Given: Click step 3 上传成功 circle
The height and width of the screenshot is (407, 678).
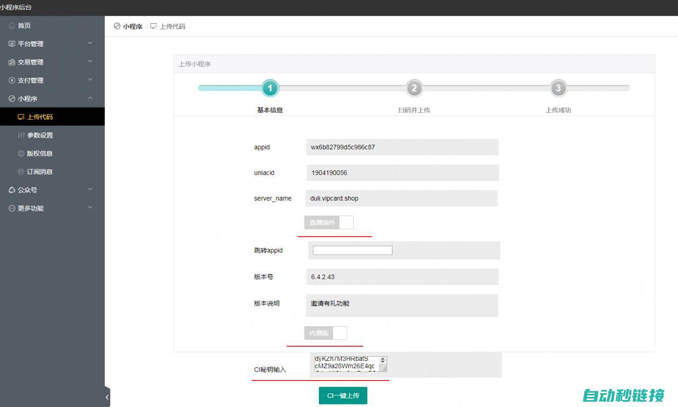Looking at the screenshot, I should [x=558, y=88].
